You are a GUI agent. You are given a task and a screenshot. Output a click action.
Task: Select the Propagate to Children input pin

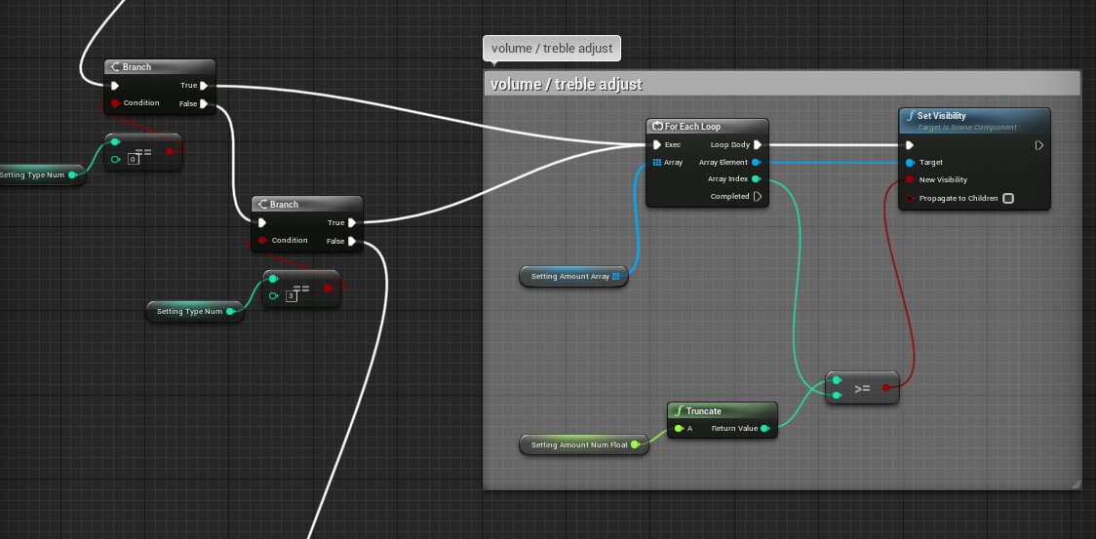(x=910, y=198)
